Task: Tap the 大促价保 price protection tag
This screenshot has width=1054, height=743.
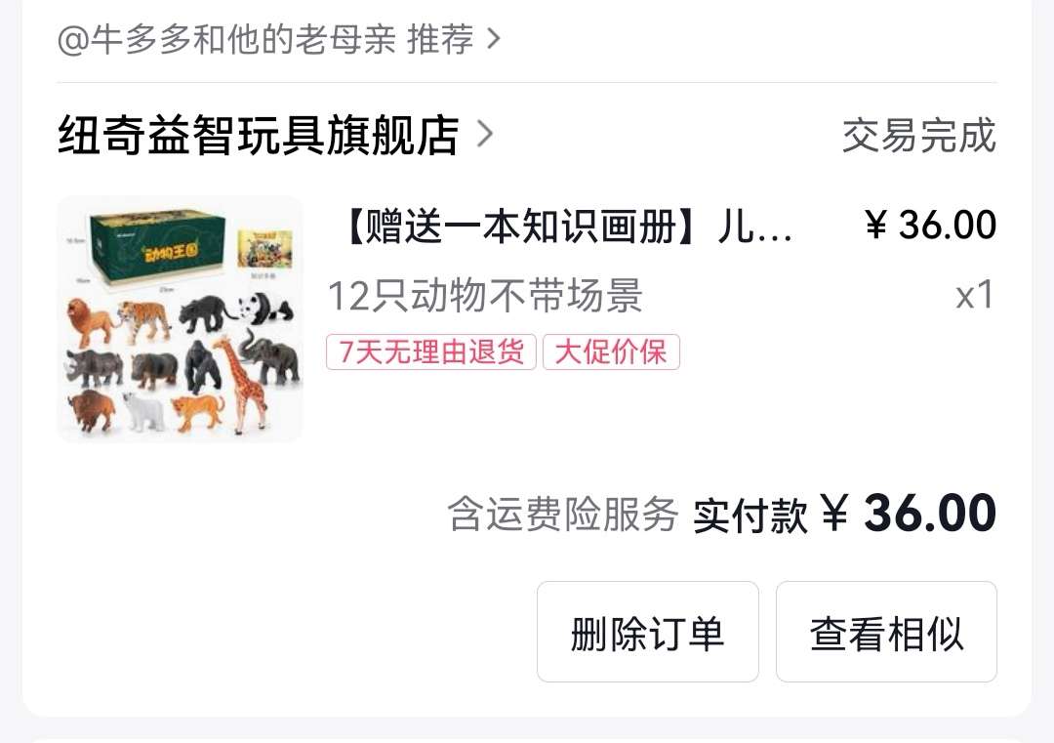Action: point(611,351)
